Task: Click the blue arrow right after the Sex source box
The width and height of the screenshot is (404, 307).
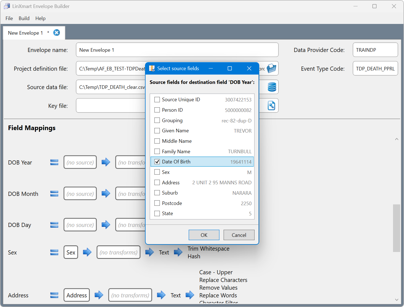Action: click(x=87, y=252)
